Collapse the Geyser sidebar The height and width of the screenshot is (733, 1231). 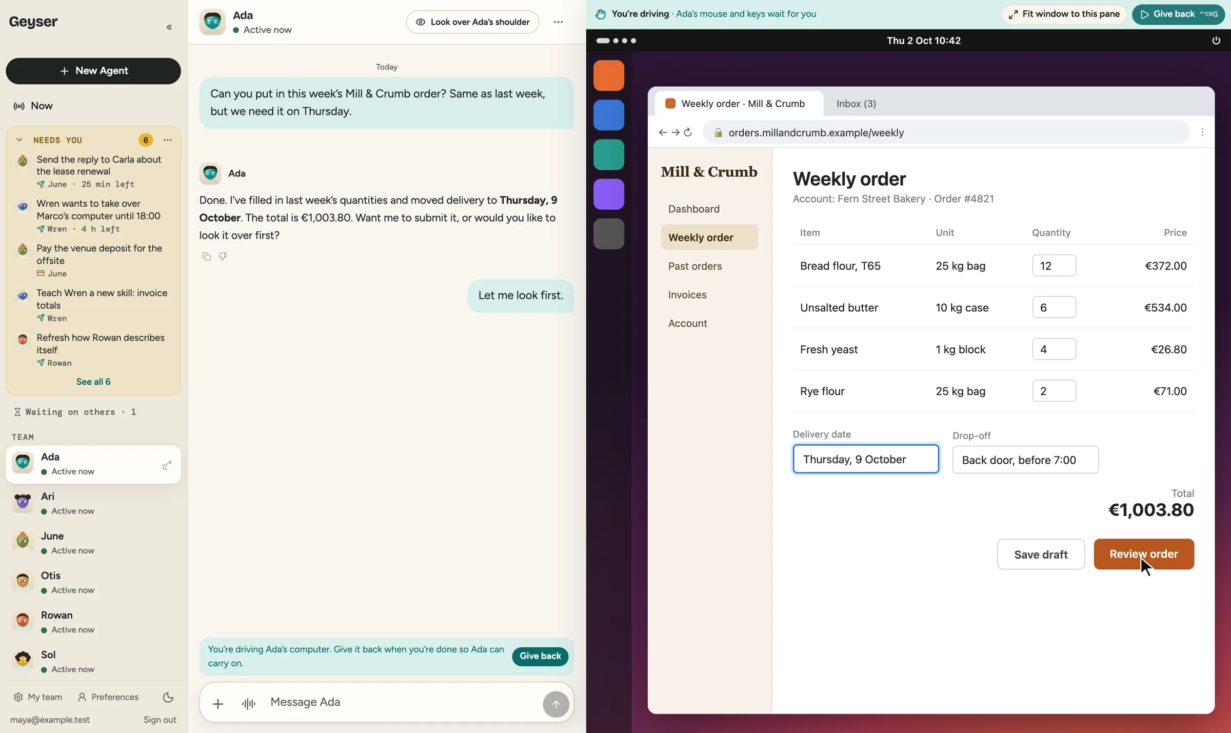[x=169, y=27]
